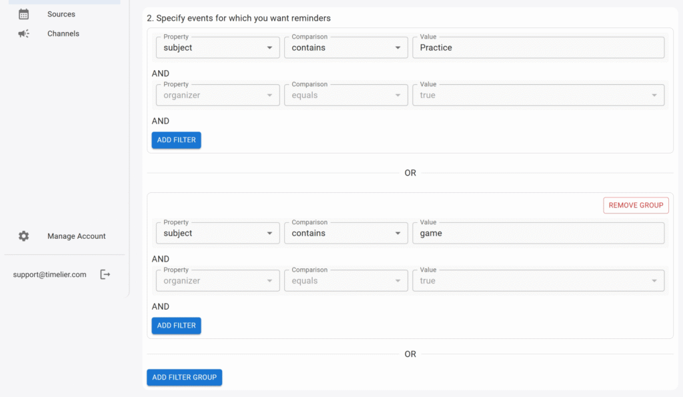Go to Manage Account

pos(76,236)
